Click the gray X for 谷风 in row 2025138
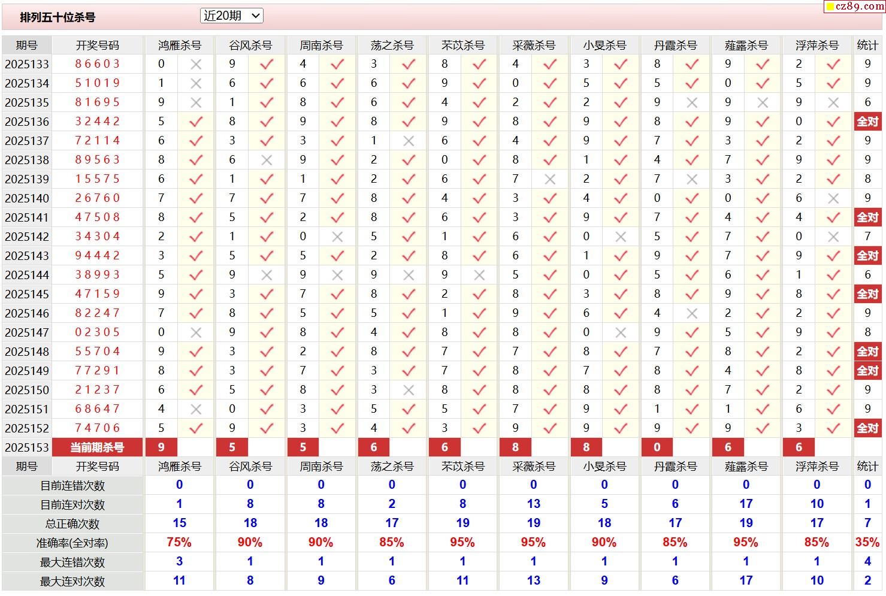 (267, 160)
